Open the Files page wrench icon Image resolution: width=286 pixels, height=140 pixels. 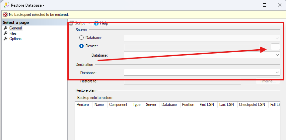[x=6, y=33]
